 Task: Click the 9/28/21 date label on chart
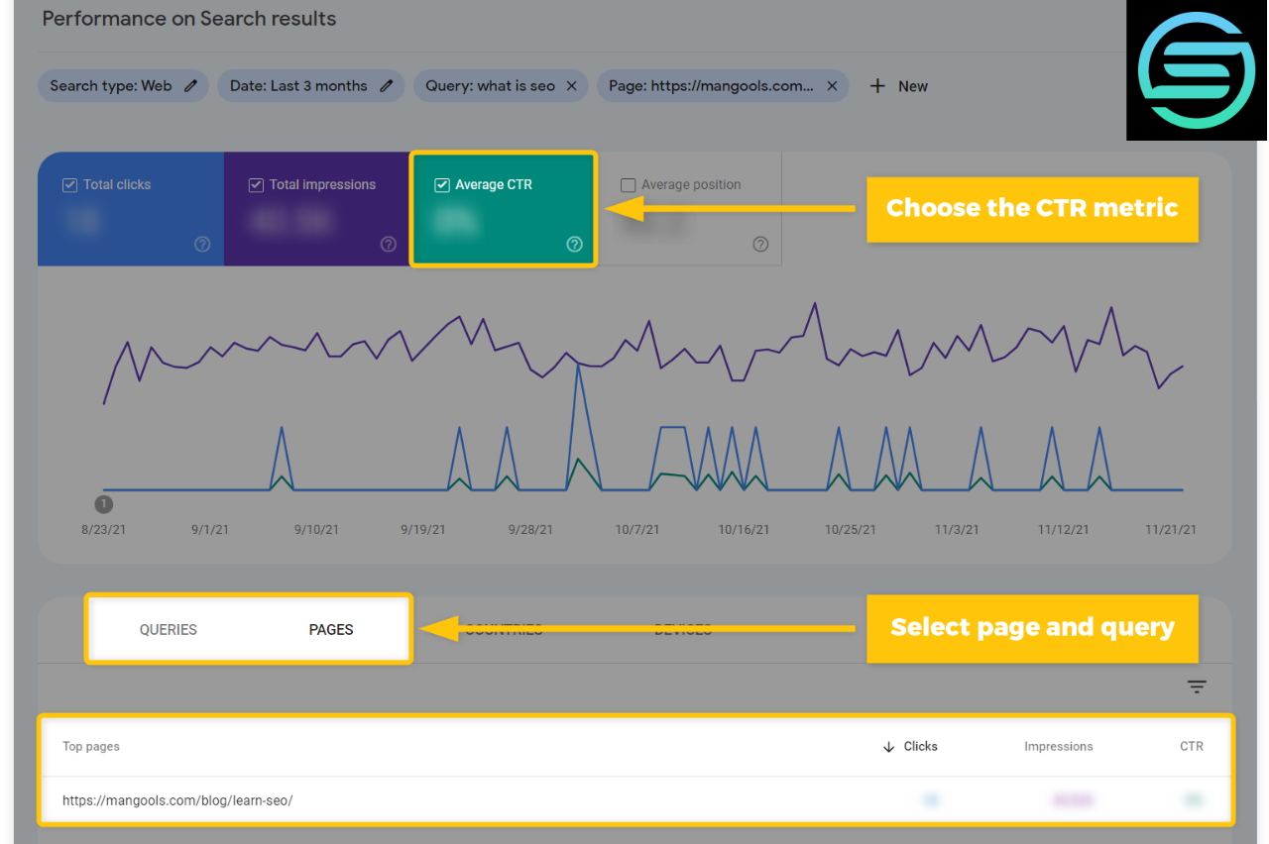tap(529, 530)
